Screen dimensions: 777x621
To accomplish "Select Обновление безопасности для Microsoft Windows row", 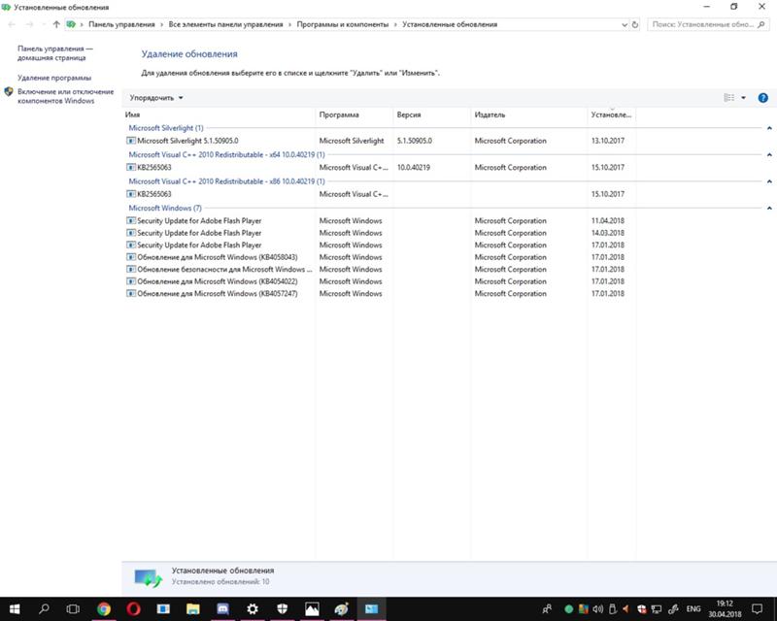I will tap(380, 270).
